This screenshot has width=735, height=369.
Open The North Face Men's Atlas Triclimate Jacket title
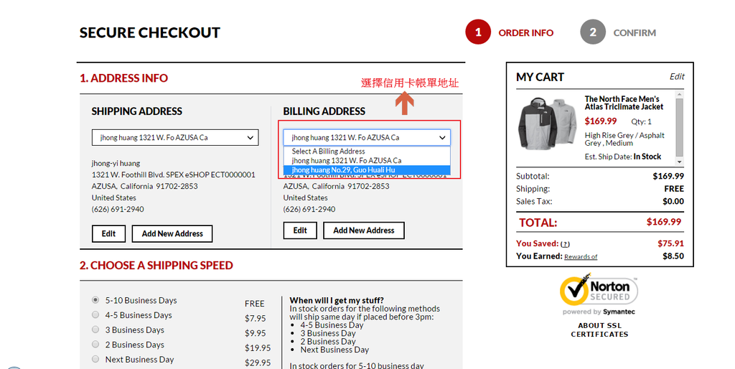tap(624, 103)
